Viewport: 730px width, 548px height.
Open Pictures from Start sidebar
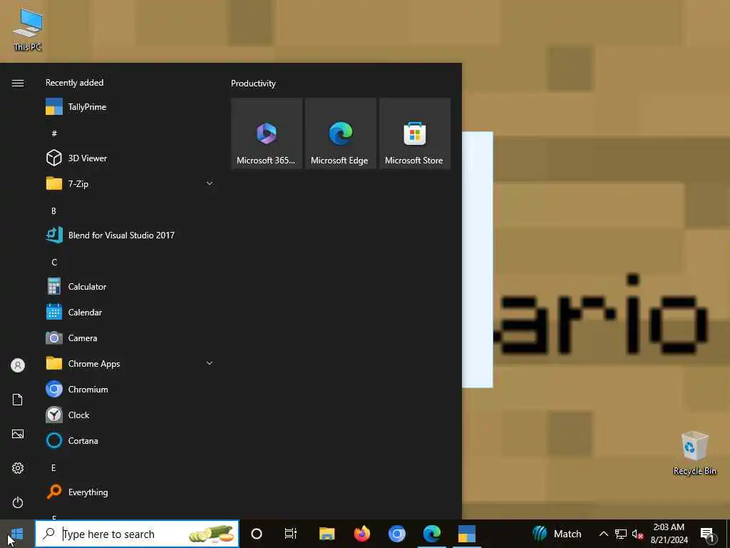click(18, 434)
